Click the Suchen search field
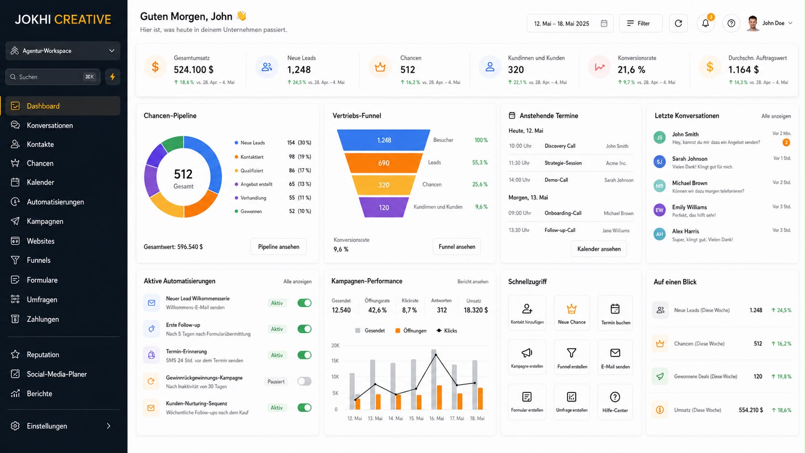805x453 pixels. (52, 77)
